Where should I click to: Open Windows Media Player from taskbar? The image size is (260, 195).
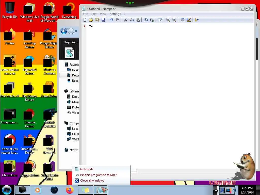click(x=38, y=190)
